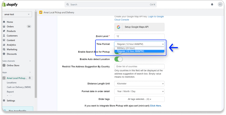226x115 pixels.
Task: Open the amai-test store switcher
Action: coord(17,14)
